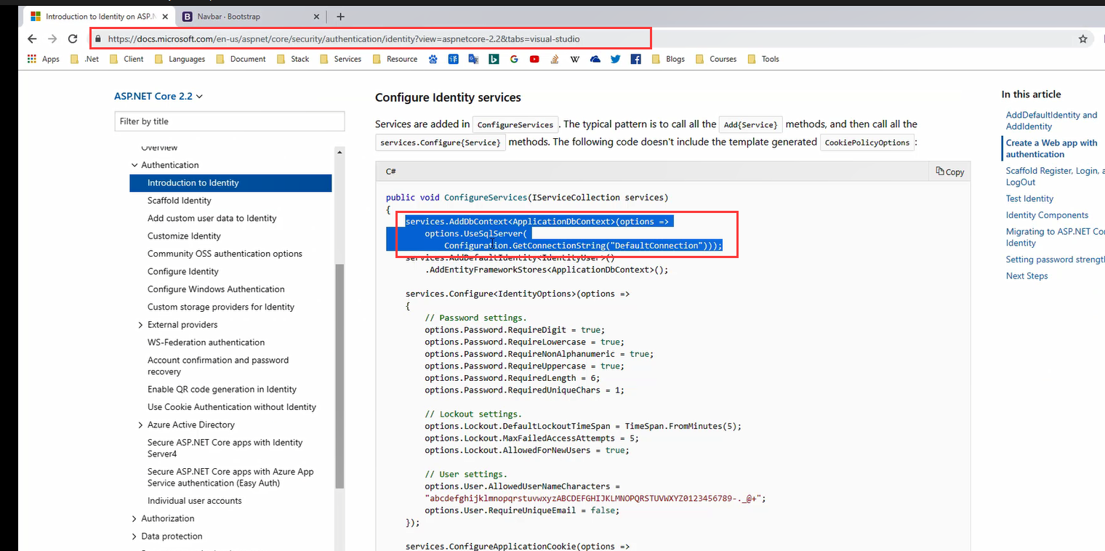This screenshot has height=551, width=1105.
Task: Open the Languages bookmarks folder
Action: coord(180,59)
